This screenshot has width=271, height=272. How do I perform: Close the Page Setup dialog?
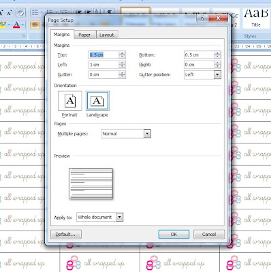(x=218, y=18)
